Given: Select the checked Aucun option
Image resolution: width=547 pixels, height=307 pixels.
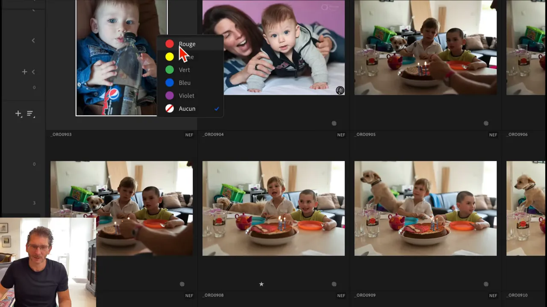Looking at the screenshot, I should 187,109.
